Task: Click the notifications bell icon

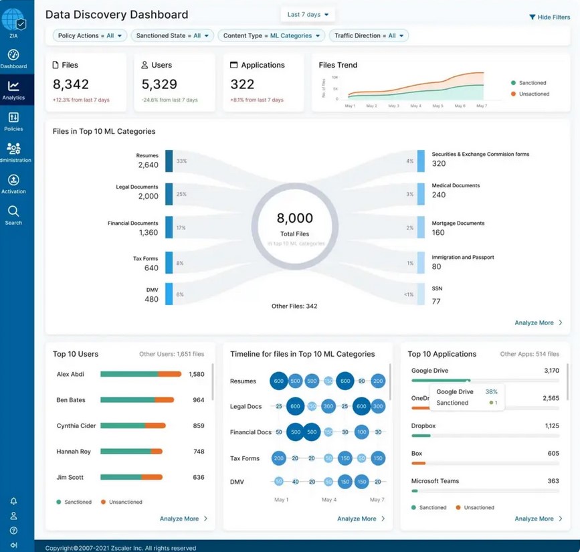Action: pyautogui.click(x=13, y=501)
